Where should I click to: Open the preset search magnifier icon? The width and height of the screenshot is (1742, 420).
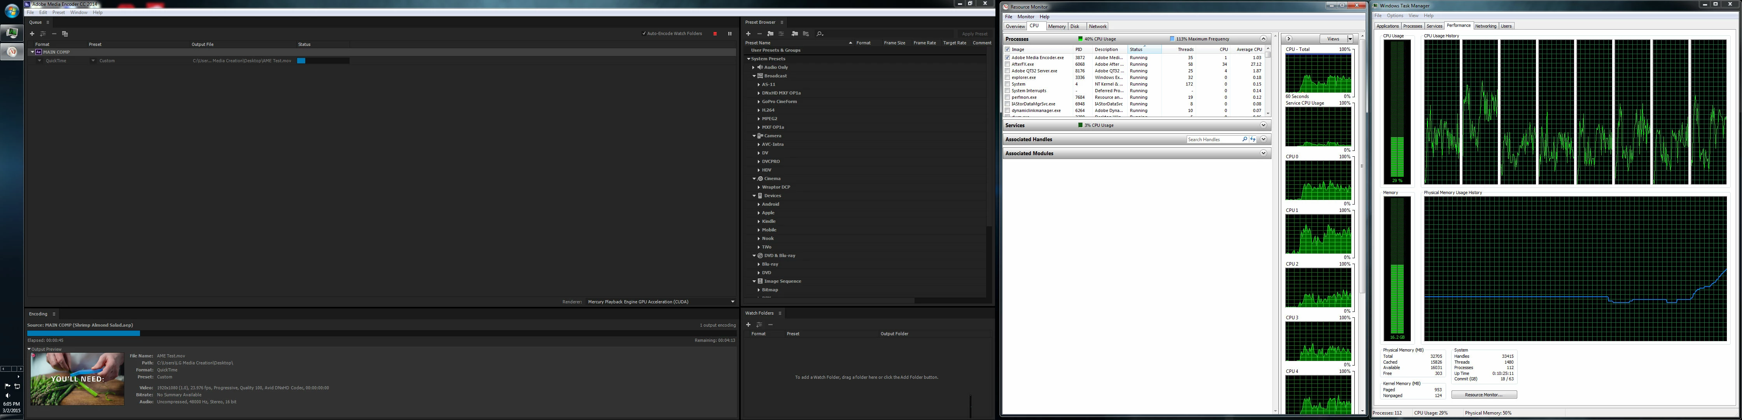[x=820, y=34]
